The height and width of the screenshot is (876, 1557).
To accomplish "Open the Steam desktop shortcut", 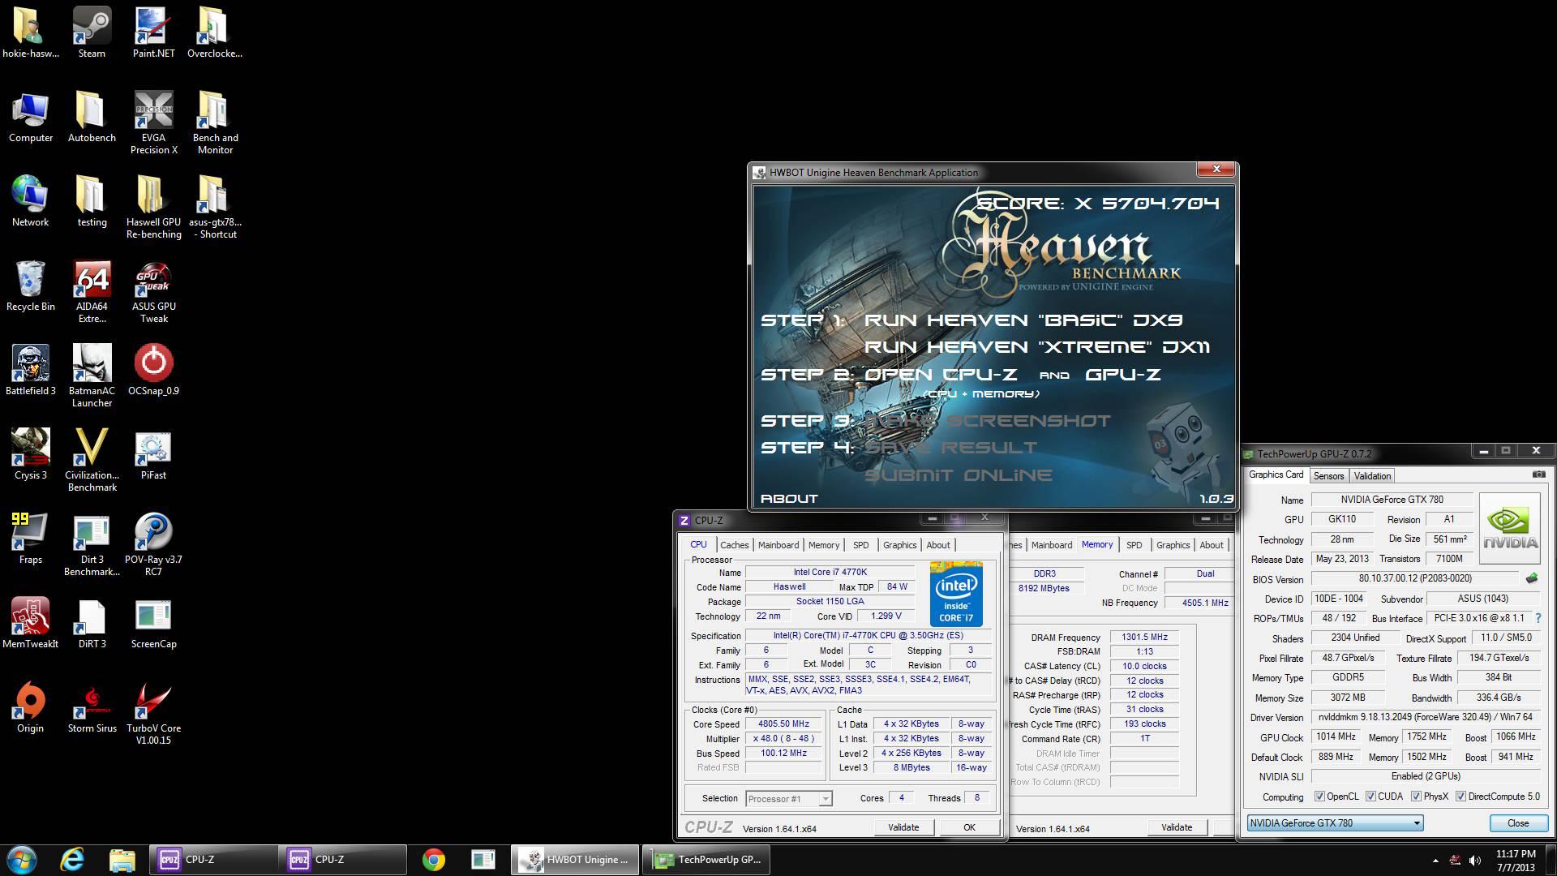I will 92,32.
